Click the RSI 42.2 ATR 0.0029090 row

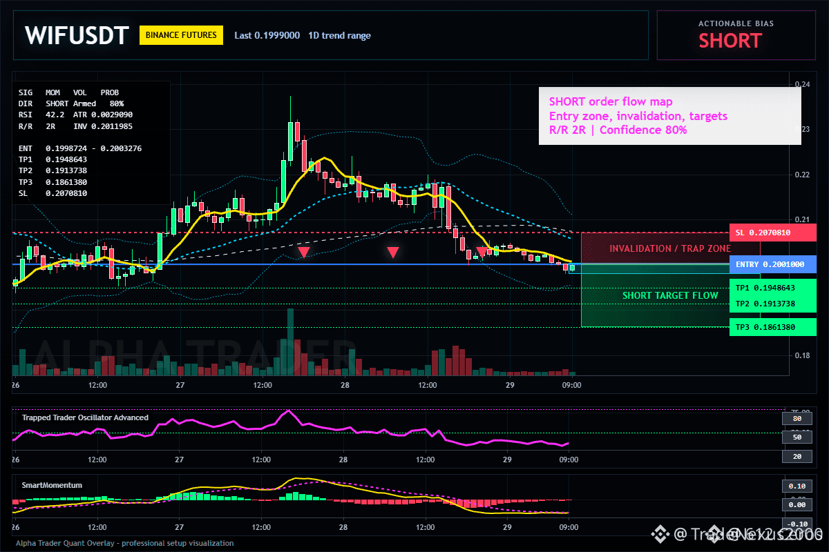pos(76,115)
